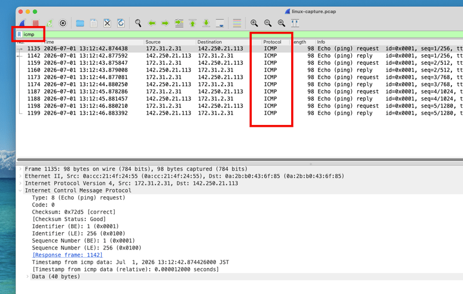Open find packet magnifier icon
Image resolution: width=463 pixels, height=294 pixels.
(138, 23)
